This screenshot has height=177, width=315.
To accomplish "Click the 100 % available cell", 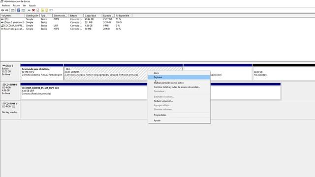I will click(x=119, y=23).
